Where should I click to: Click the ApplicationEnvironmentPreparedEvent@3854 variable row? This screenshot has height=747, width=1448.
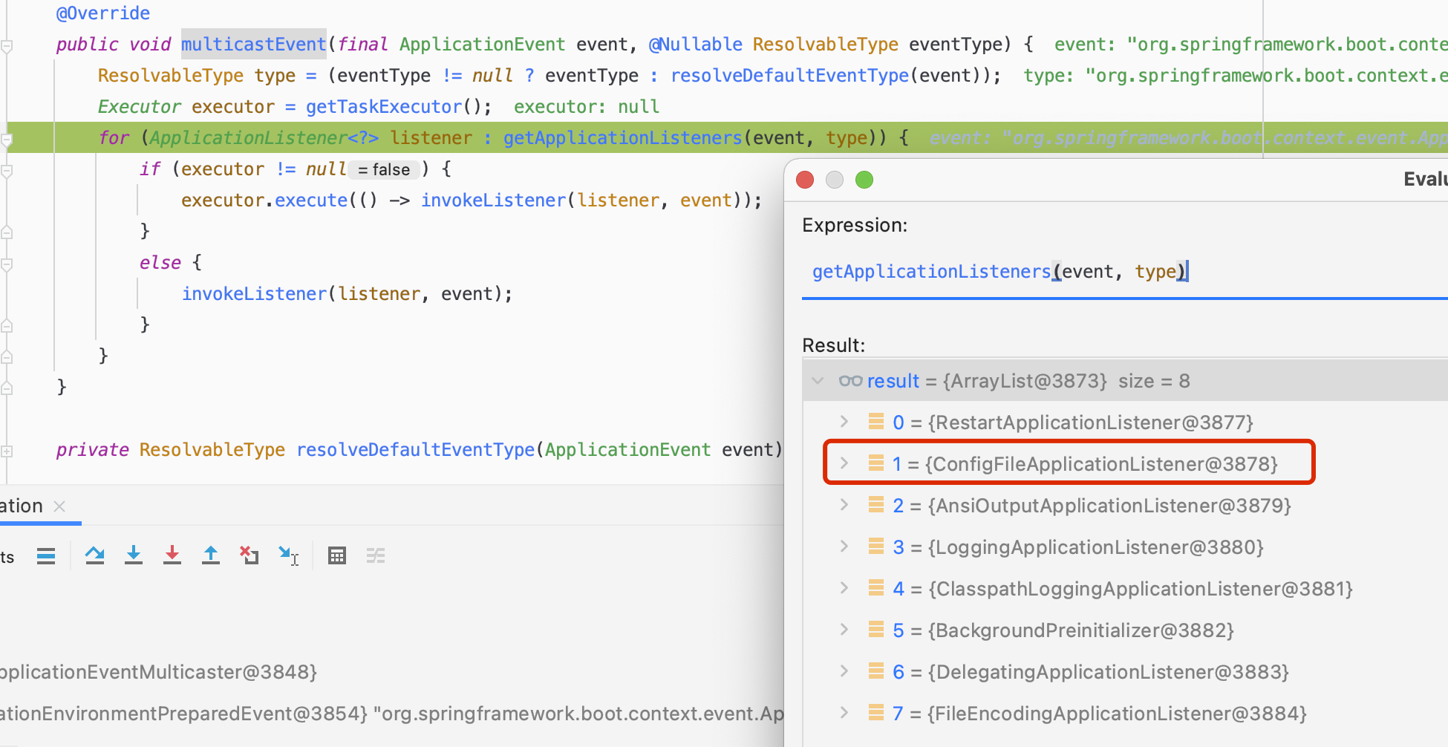pyautogui.click(x=392, y=714)
